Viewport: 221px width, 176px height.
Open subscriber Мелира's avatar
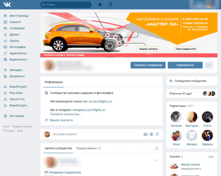click(x=192, y=135)
